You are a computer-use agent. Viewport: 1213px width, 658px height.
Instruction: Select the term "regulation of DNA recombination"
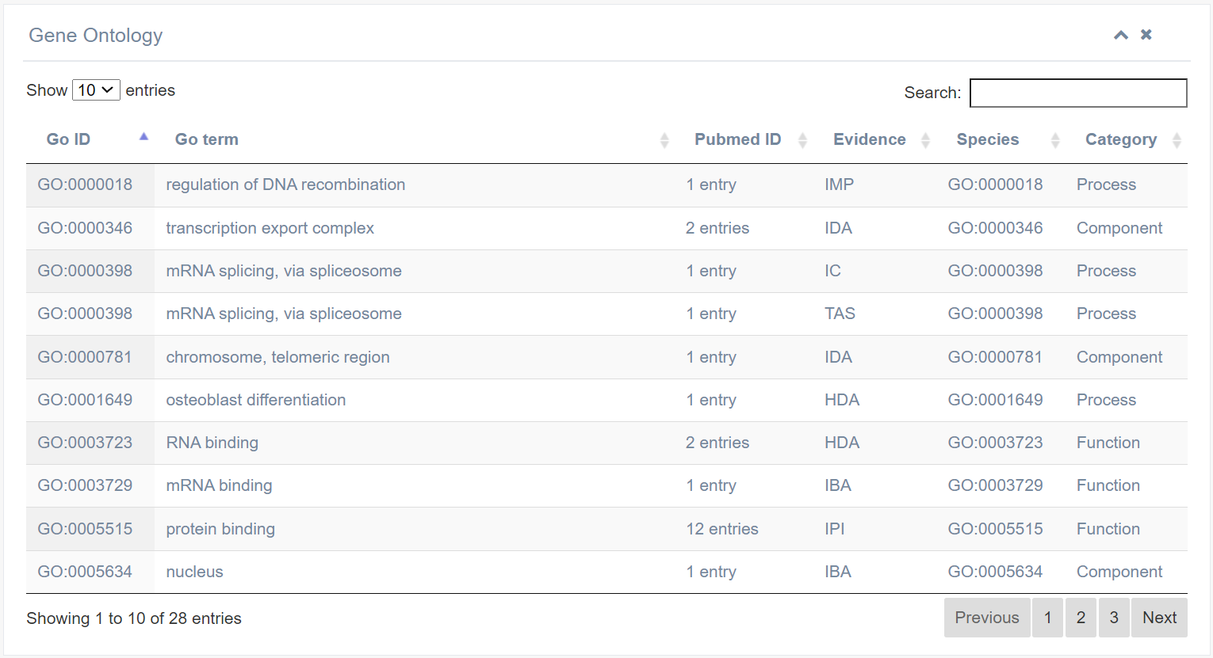[x=285, y=184]
